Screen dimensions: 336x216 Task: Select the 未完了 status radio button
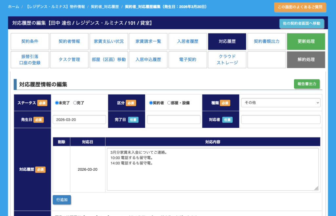[57, 103]
